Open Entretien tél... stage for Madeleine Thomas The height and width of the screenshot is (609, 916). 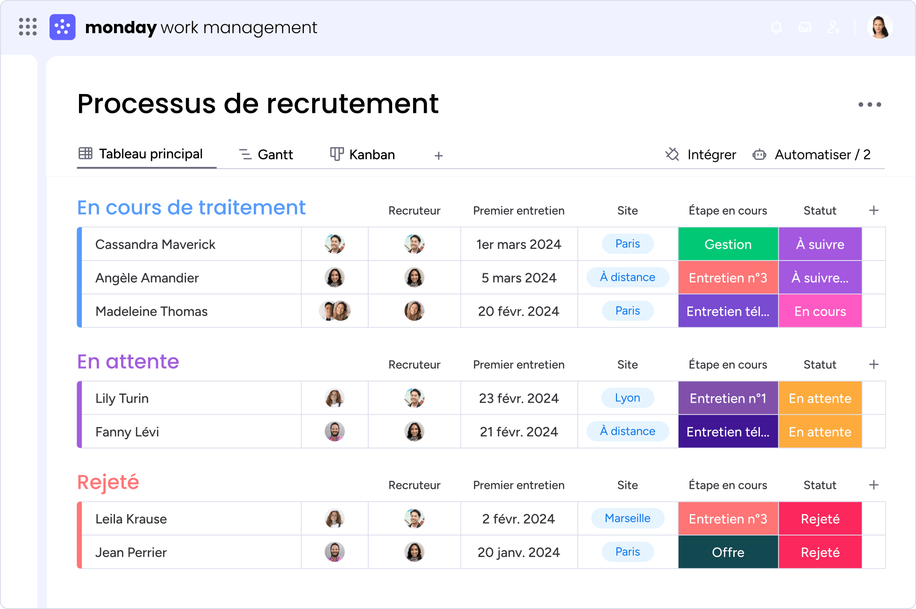[728, 311]
